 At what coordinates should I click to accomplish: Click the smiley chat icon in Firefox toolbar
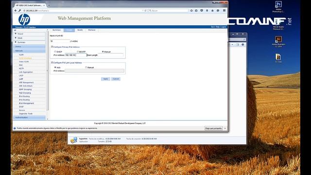(x=218, y=11)
